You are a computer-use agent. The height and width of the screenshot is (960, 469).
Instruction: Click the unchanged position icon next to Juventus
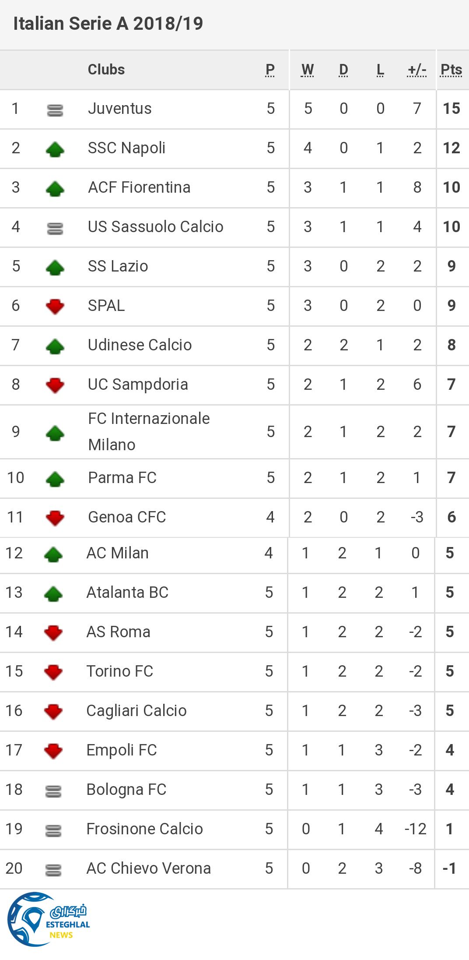click(x=55, y=110)
